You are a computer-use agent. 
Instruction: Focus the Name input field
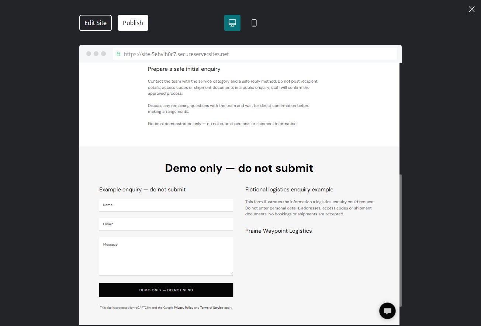click(x=166, y=205)
